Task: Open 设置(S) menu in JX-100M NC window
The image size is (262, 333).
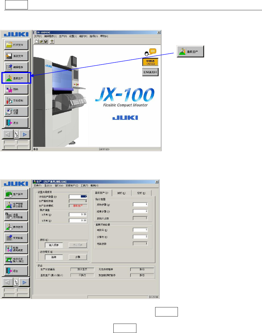Action: click(73, 36)
